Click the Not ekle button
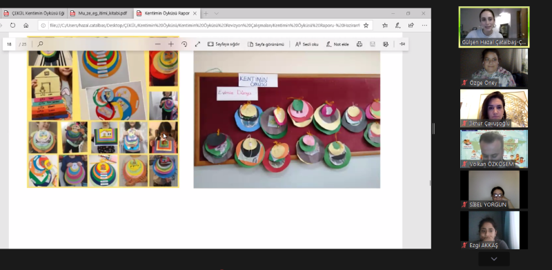The height and width of the screenshot is (270, 552). [x=337, y=44]
